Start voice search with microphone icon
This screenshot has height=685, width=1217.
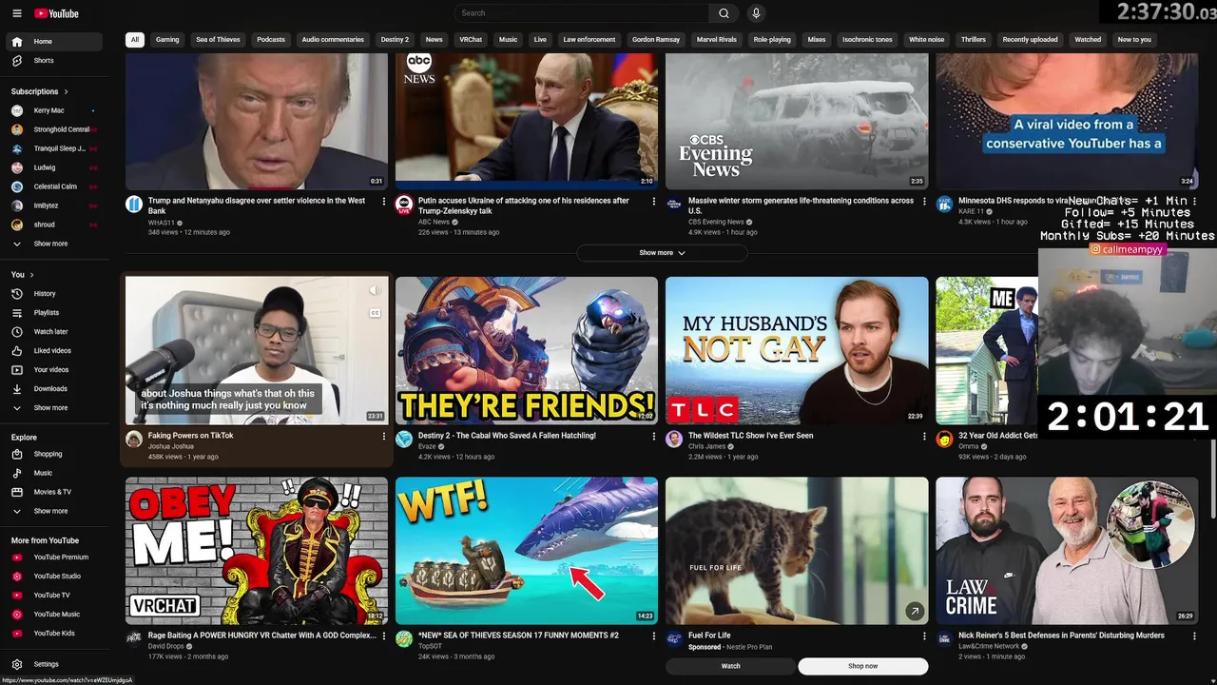tap(756, 13)
